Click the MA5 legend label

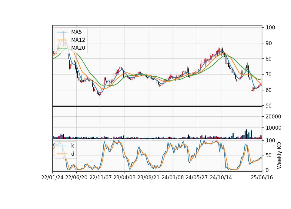76,32
